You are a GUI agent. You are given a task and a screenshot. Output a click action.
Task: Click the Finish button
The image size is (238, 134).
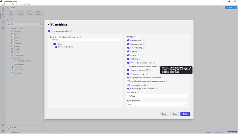pos(185,114)
